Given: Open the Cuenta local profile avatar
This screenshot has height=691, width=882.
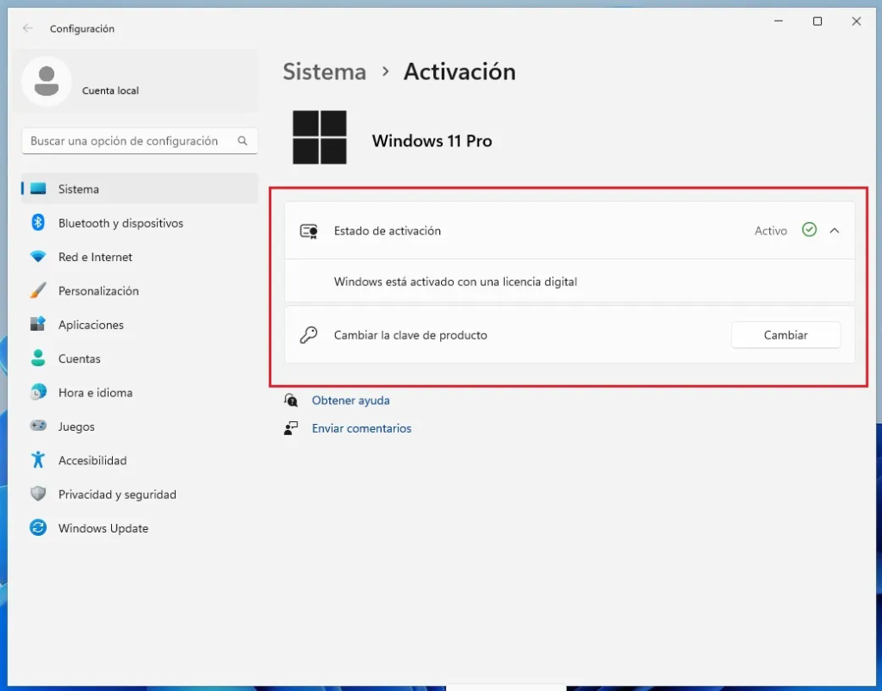Looking at the screenshot, I should coord(47,81).
